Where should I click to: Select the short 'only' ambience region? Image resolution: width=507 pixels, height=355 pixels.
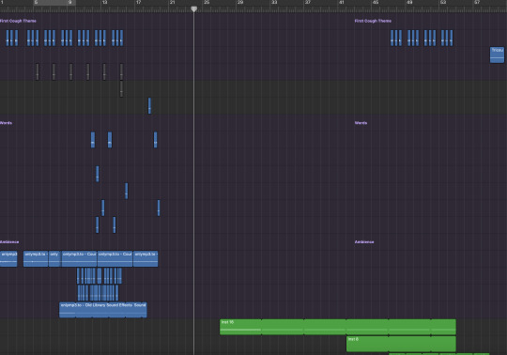click(x=54, y=258)
